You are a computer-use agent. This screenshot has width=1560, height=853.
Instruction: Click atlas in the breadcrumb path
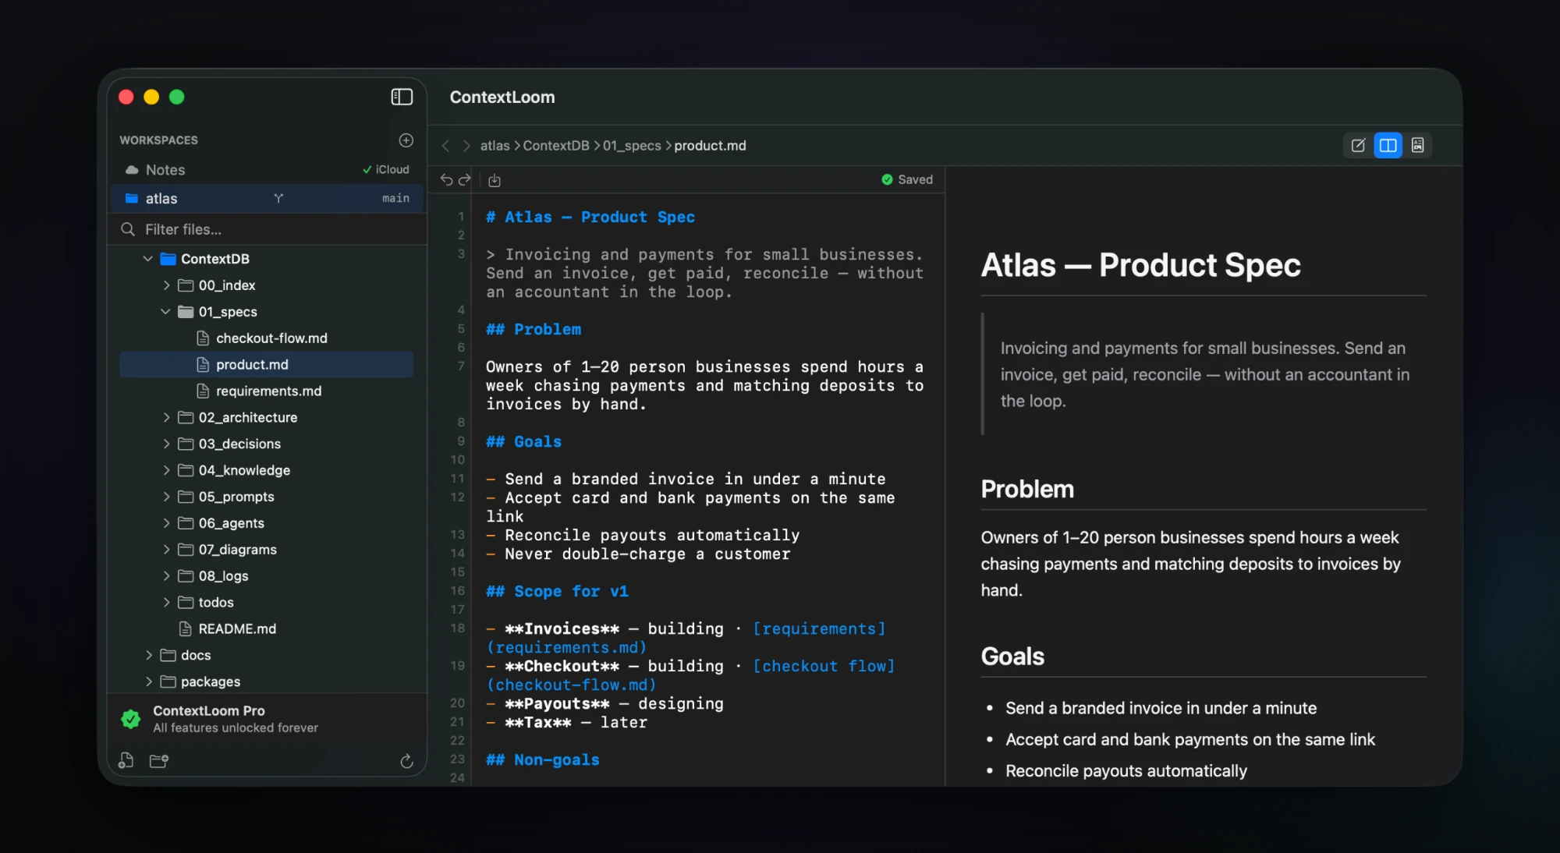pos(495,146)
